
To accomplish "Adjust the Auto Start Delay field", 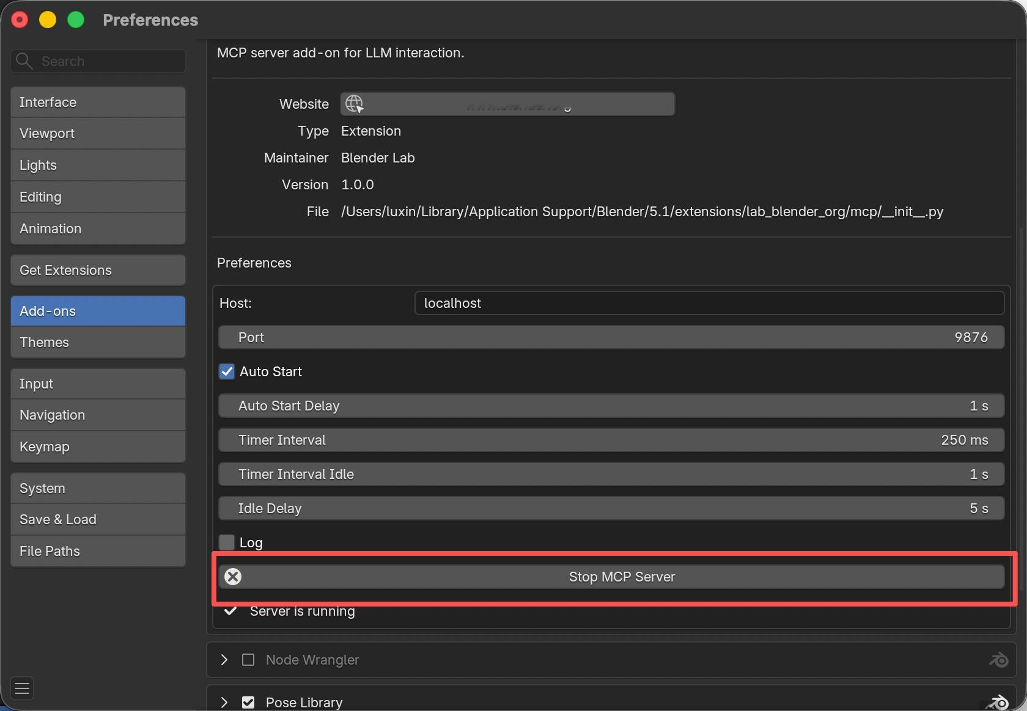I will (x=611, y=406).
